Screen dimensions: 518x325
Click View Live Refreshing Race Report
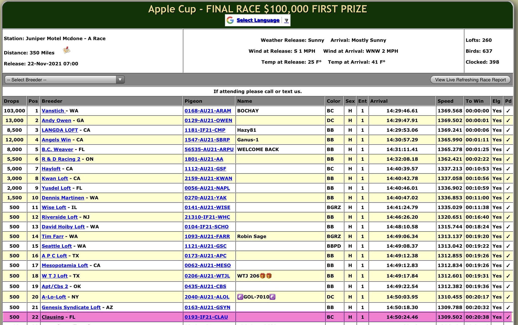tap(470, 80)
